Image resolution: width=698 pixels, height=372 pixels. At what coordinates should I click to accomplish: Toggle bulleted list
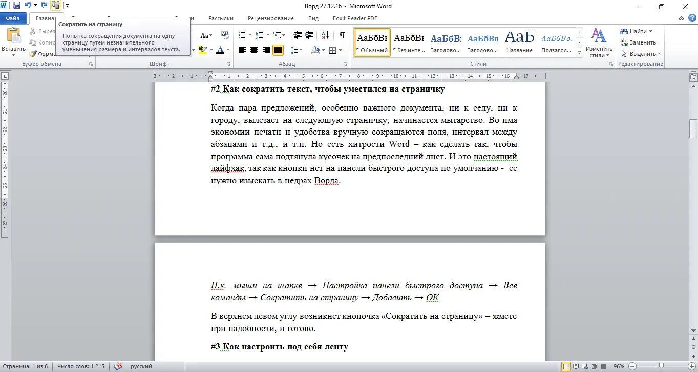242,35
